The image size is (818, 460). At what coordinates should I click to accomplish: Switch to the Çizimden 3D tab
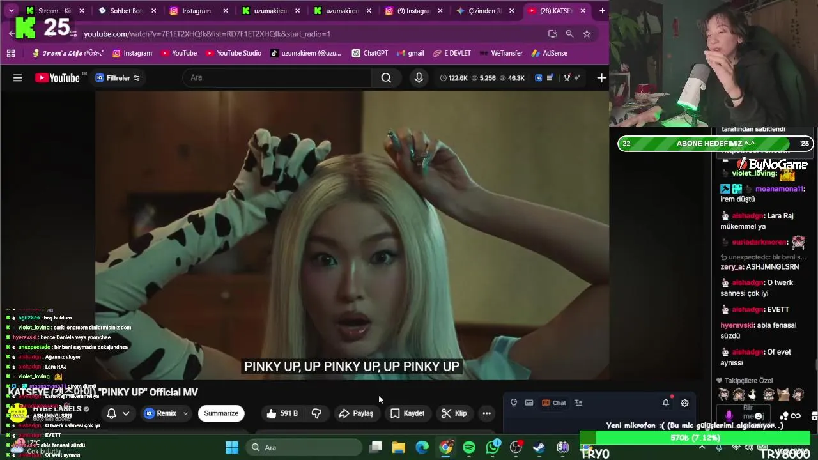pyautogui.click(x=485, y=11)
